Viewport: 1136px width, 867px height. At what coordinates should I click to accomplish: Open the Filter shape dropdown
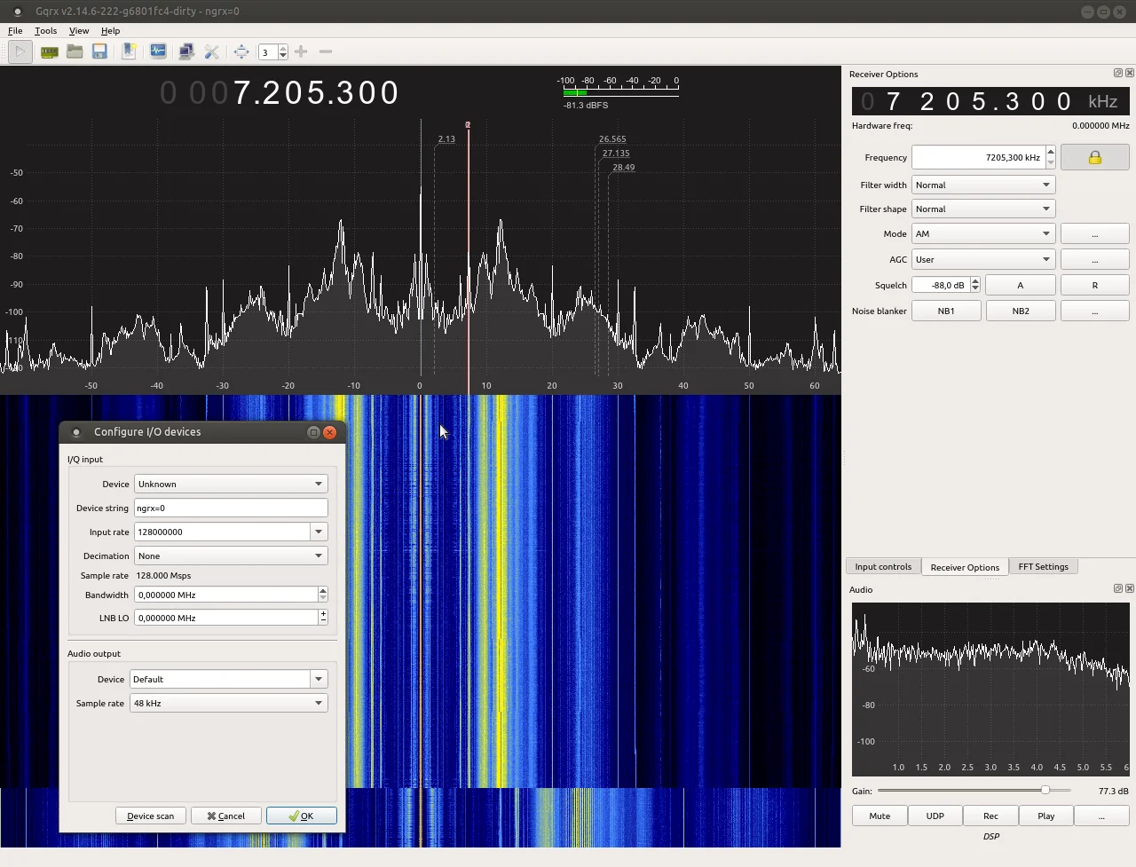point(983,209)
